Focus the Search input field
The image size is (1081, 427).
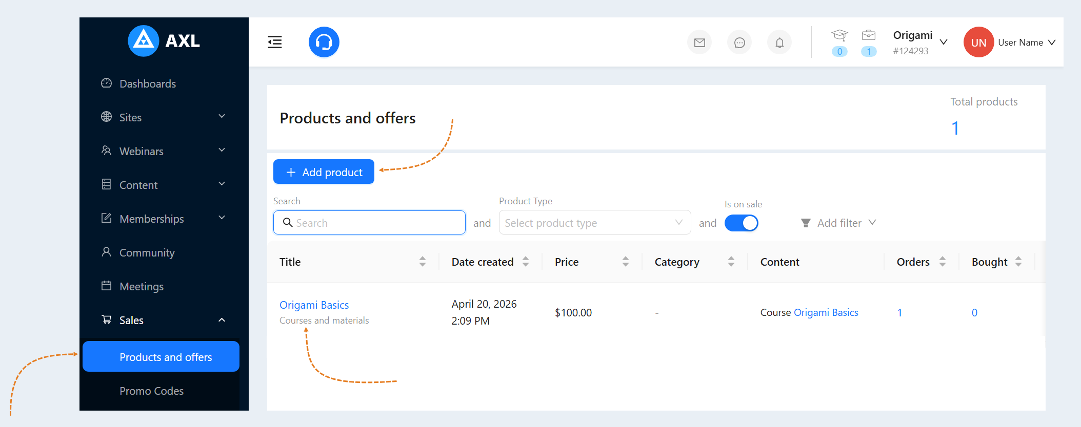[x=369, y=223]
